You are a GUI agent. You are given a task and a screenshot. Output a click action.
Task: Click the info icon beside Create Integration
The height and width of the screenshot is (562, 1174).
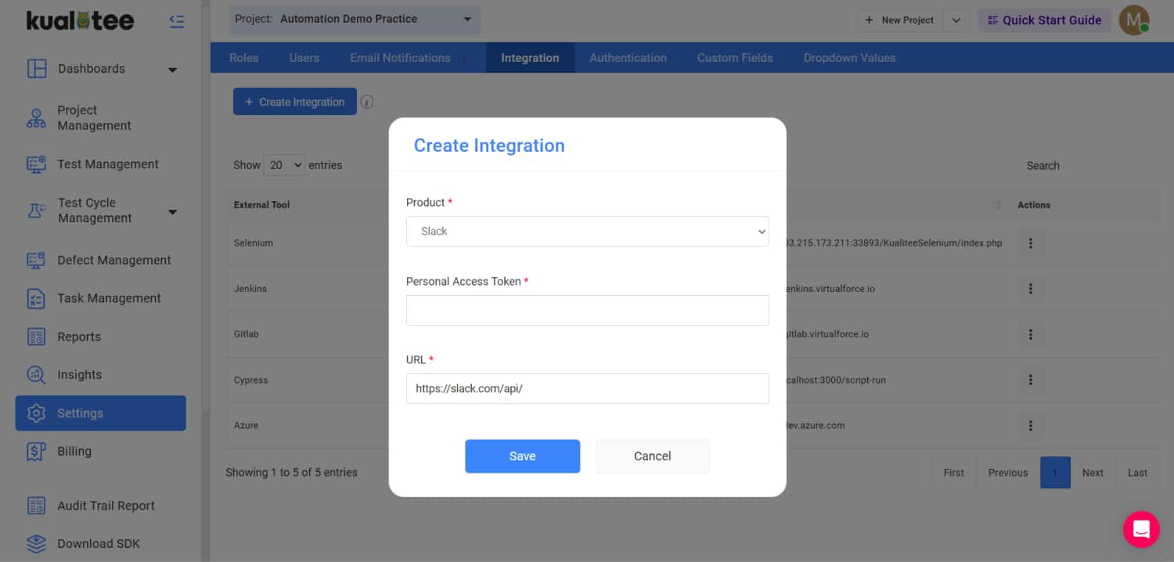click(x=366, y=102)
